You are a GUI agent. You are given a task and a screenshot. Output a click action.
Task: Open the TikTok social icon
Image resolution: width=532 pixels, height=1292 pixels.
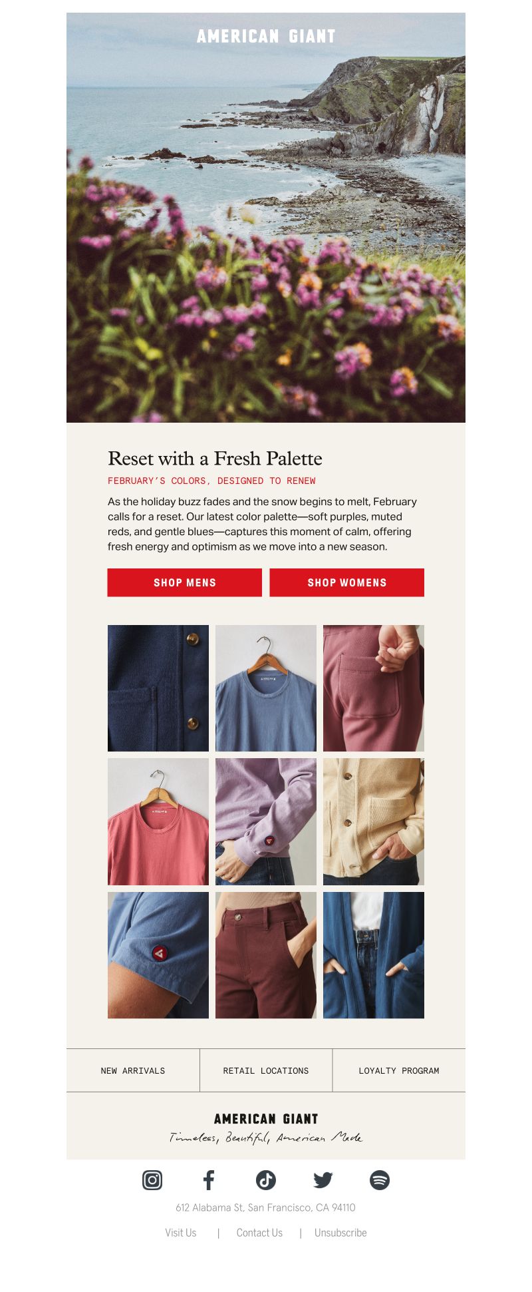pos(266,1180)
